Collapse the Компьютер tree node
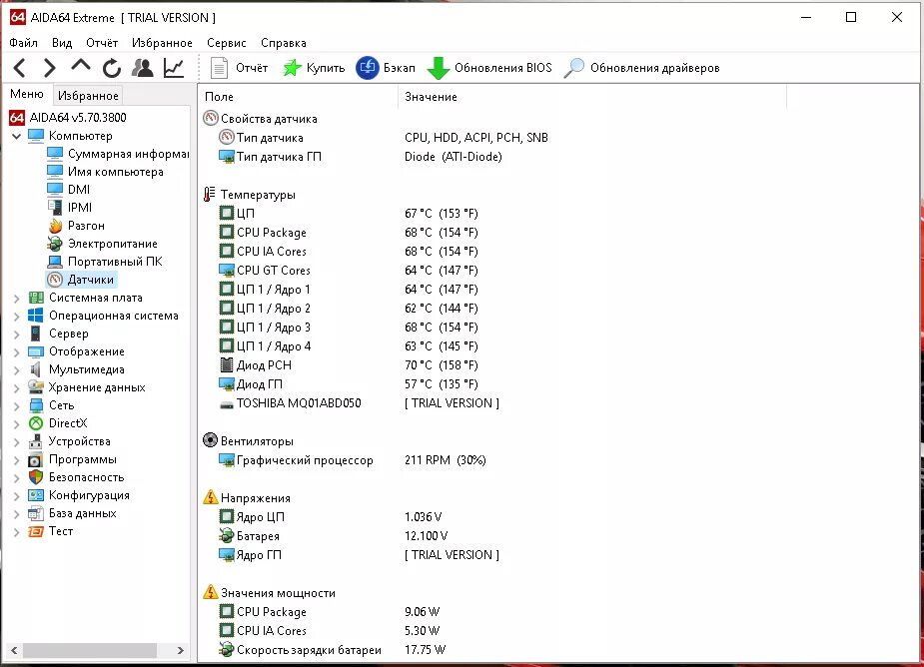The image size is (924, 667). (x=17, y=136)
